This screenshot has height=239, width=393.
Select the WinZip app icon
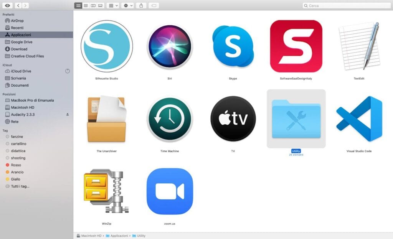[x=107, y=191]
